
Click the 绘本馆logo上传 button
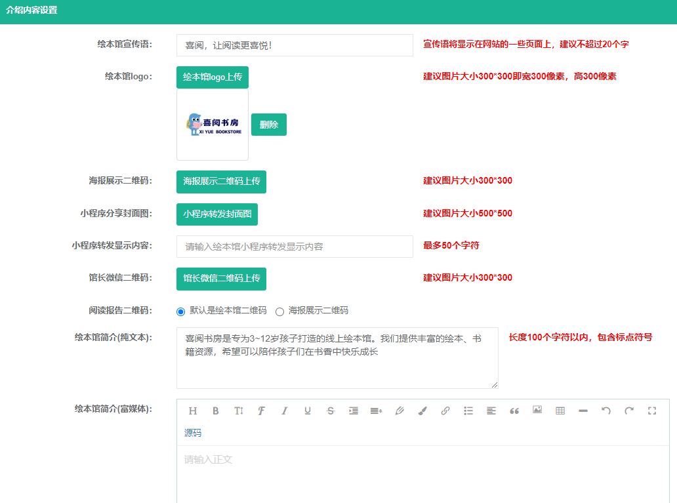[x=213, y=77]
